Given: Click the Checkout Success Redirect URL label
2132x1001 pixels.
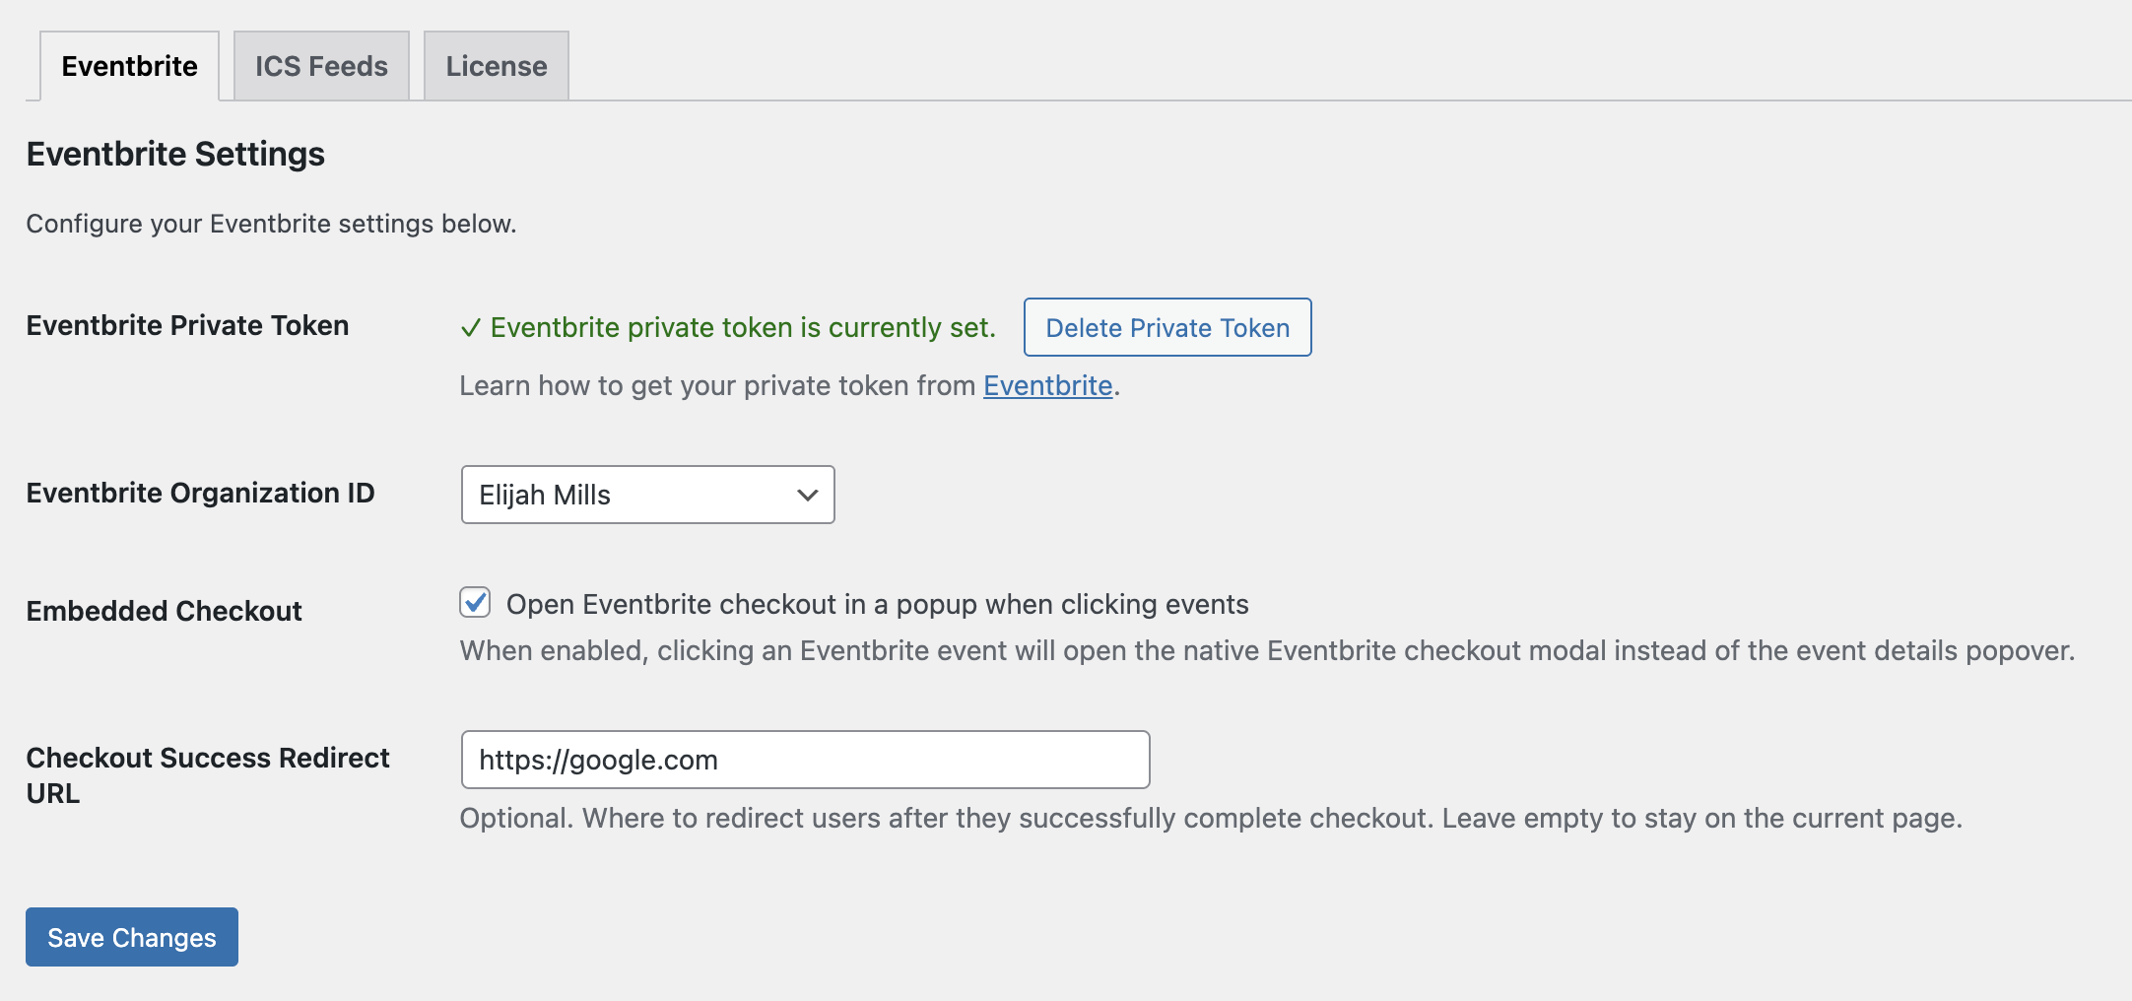Looking at the screenshot, I should tap(207, 774).
